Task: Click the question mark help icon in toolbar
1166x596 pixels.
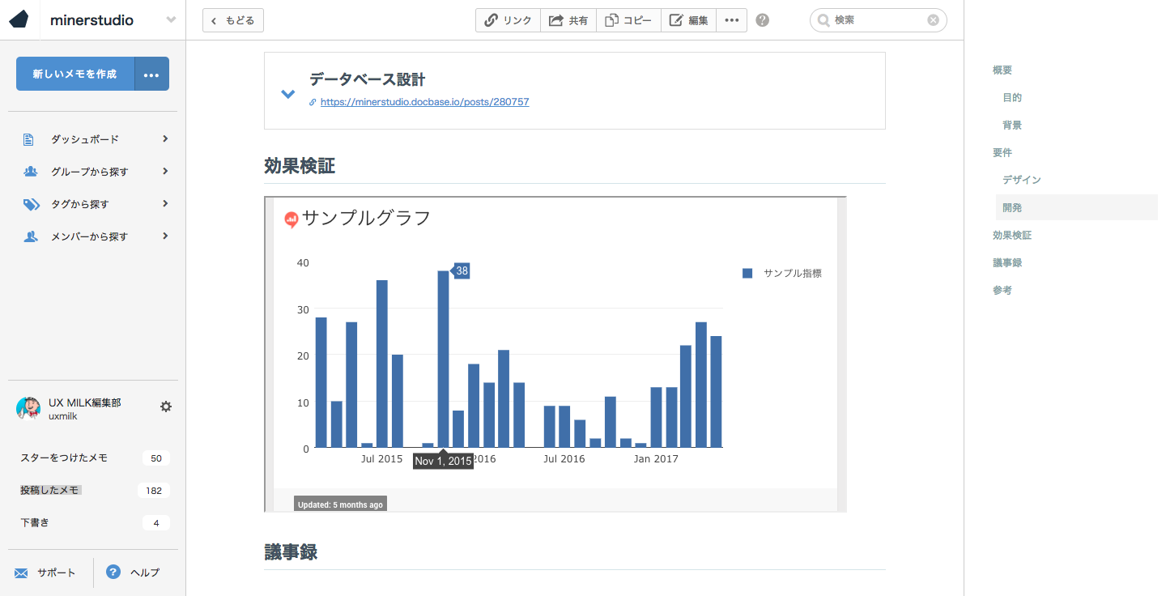Action: click(762, 20)
